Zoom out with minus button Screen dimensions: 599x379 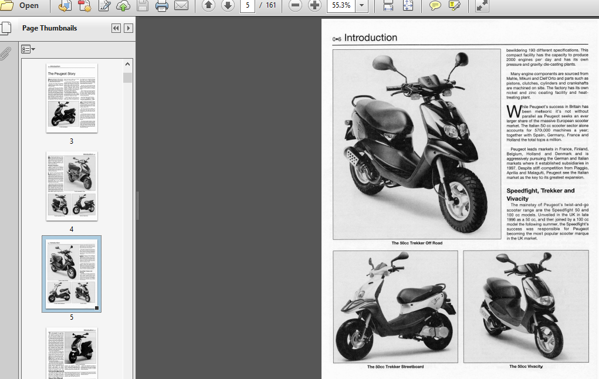tap(295, 5)
